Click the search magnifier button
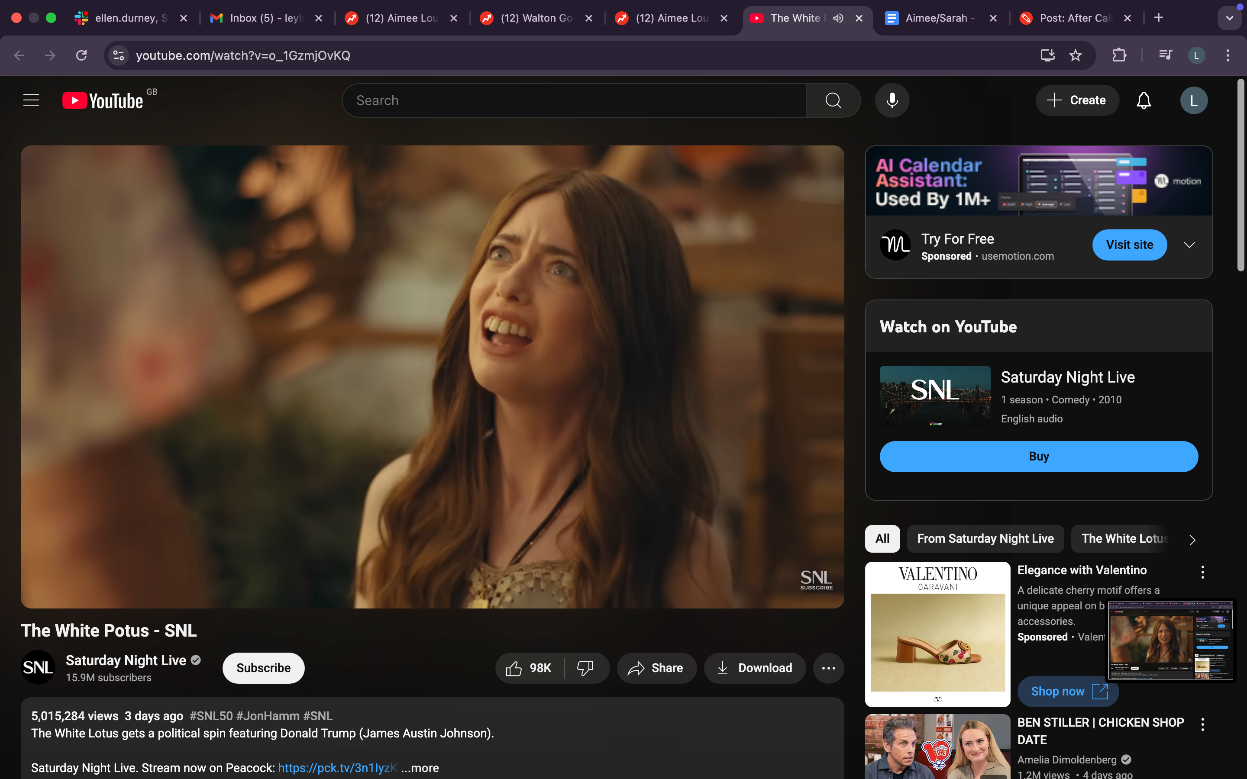The width and height of the screenshot is (1247, 779). pos(833,100)
